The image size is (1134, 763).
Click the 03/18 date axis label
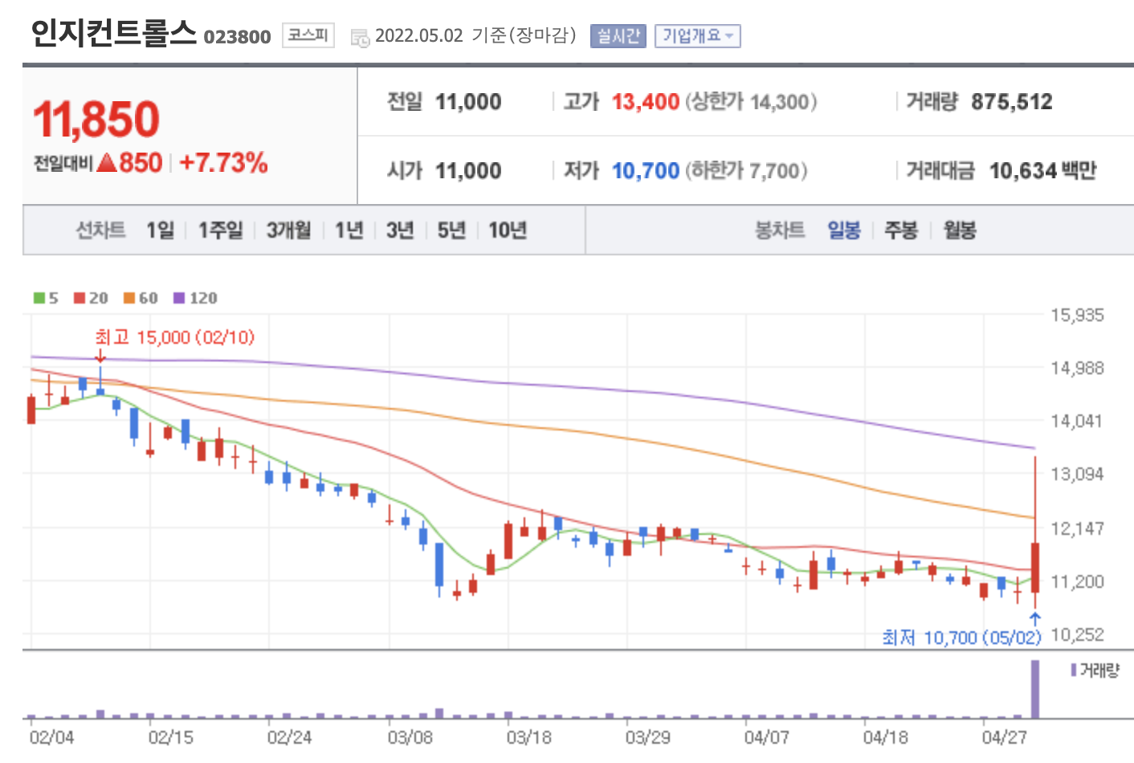click(528, 737)
